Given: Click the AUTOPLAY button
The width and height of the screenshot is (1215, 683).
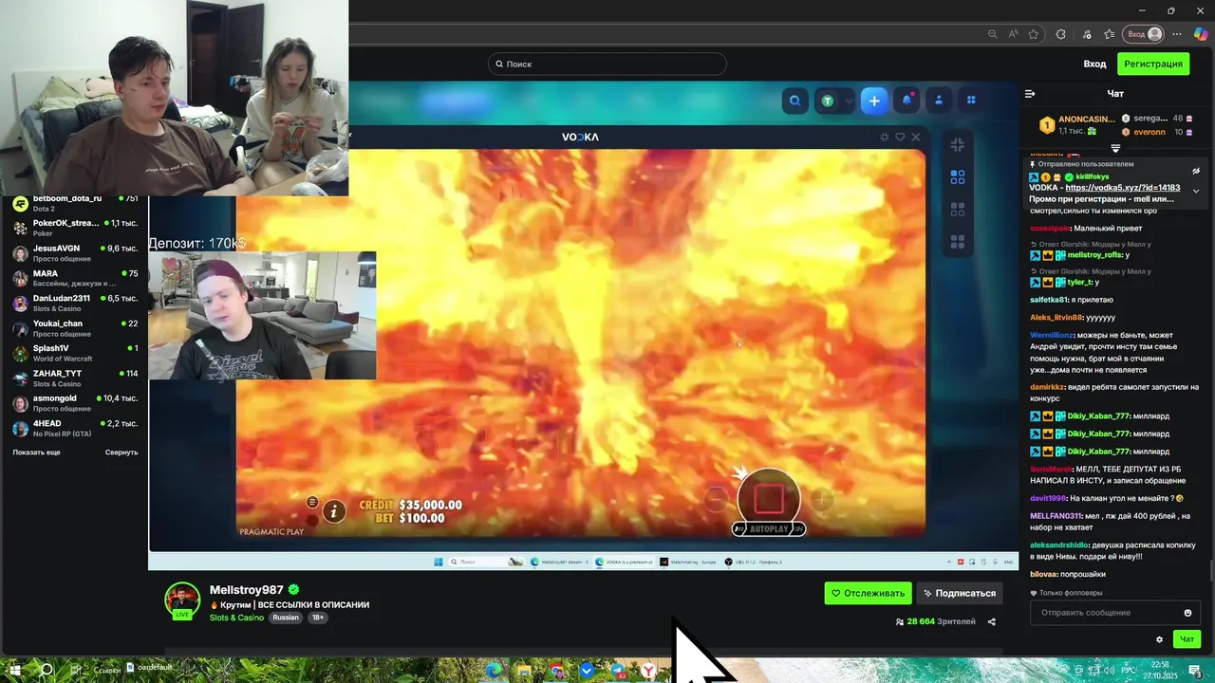Looking at the screenshot, I should click(769, 528).
